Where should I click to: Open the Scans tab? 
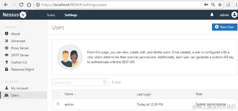(x=51, y=15)
